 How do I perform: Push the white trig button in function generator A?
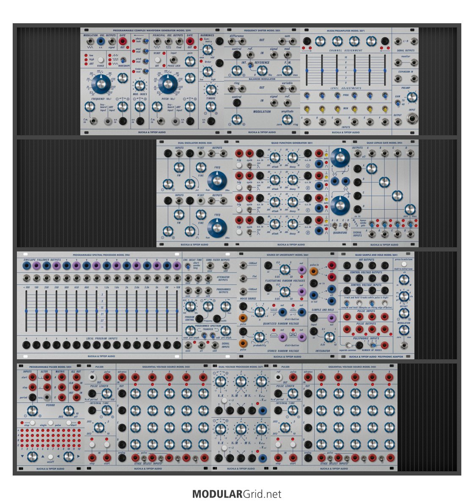(x=239, y=165)
